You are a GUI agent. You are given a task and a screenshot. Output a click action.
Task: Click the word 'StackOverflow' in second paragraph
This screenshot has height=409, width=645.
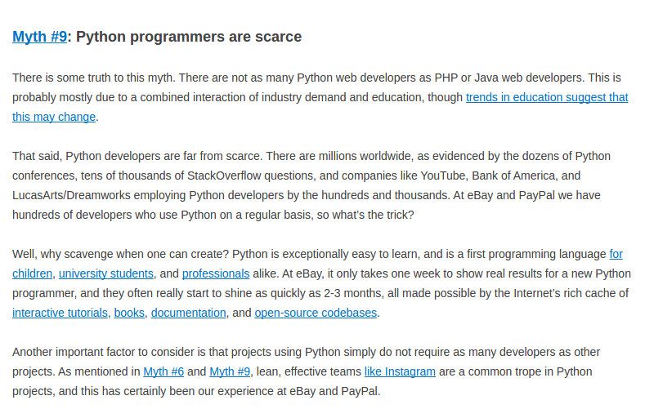click(224, 176)
